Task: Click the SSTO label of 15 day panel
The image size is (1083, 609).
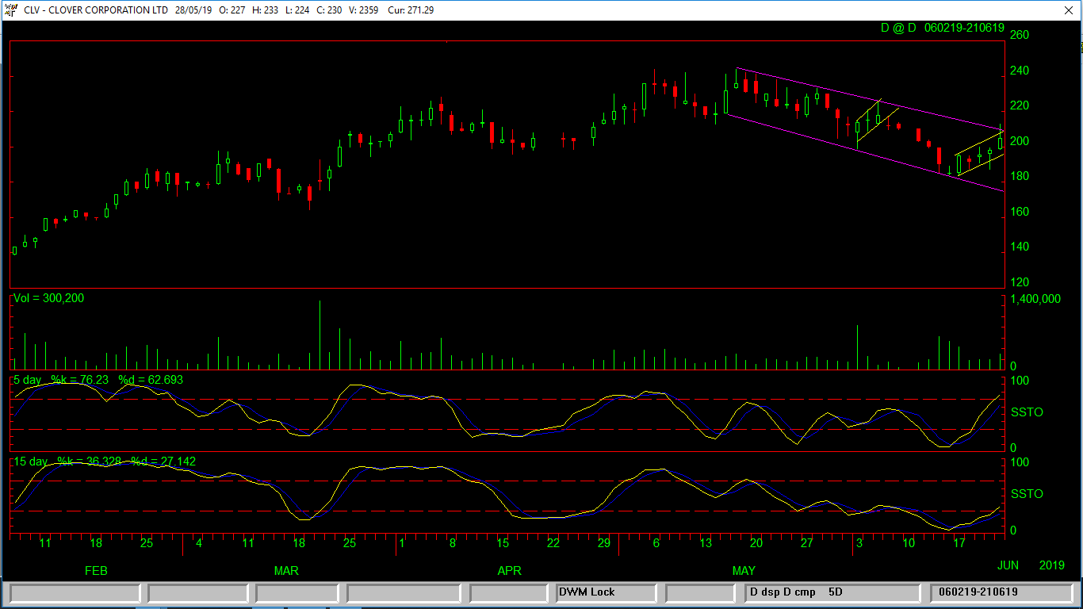Action: pyautogui.click(x=1027, y=494)
